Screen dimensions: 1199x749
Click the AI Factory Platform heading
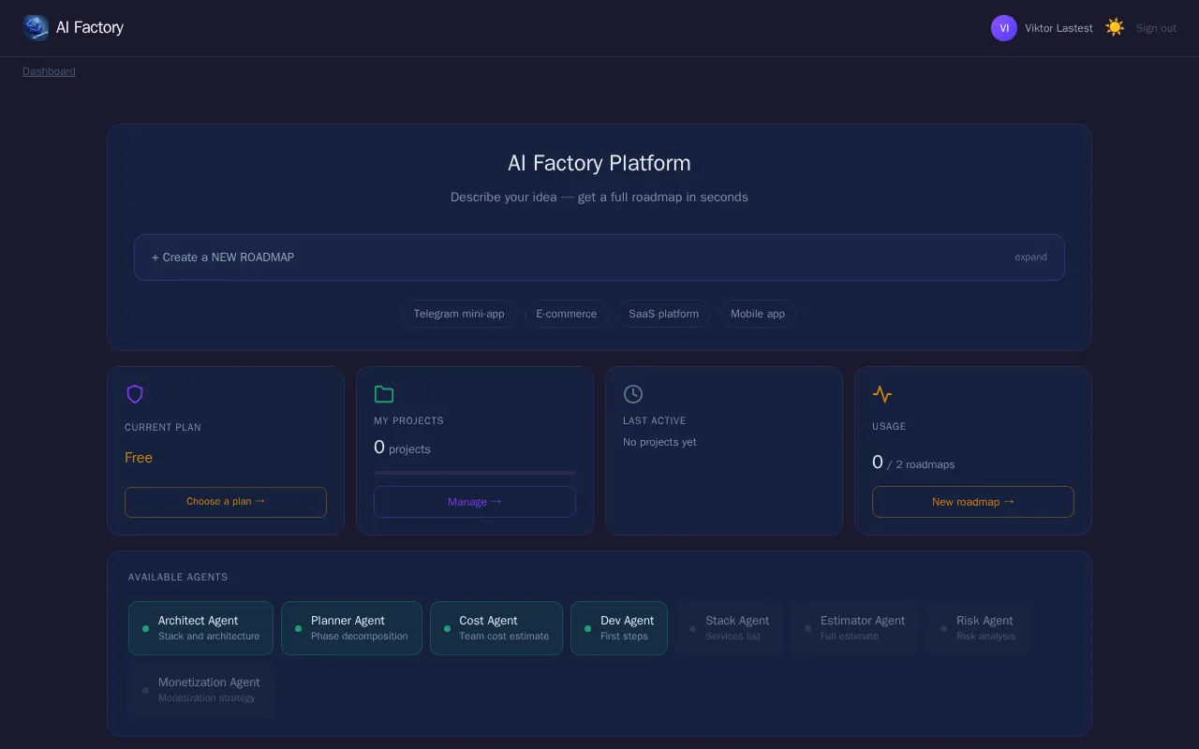point(599,163)
